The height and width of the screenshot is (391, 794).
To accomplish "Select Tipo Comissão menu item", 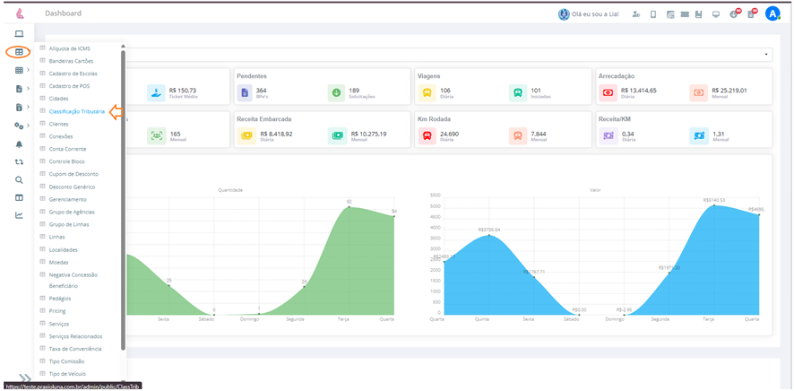I will click(66, 361).
